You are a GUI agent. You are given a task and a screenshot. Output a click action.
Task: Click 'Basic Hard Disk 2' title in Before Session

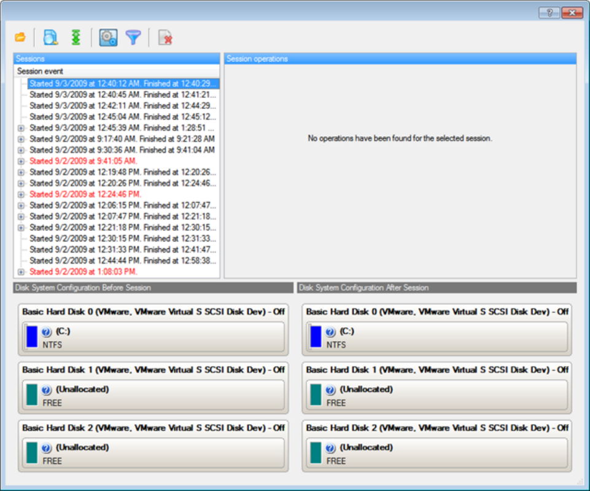tap(153, 428)
